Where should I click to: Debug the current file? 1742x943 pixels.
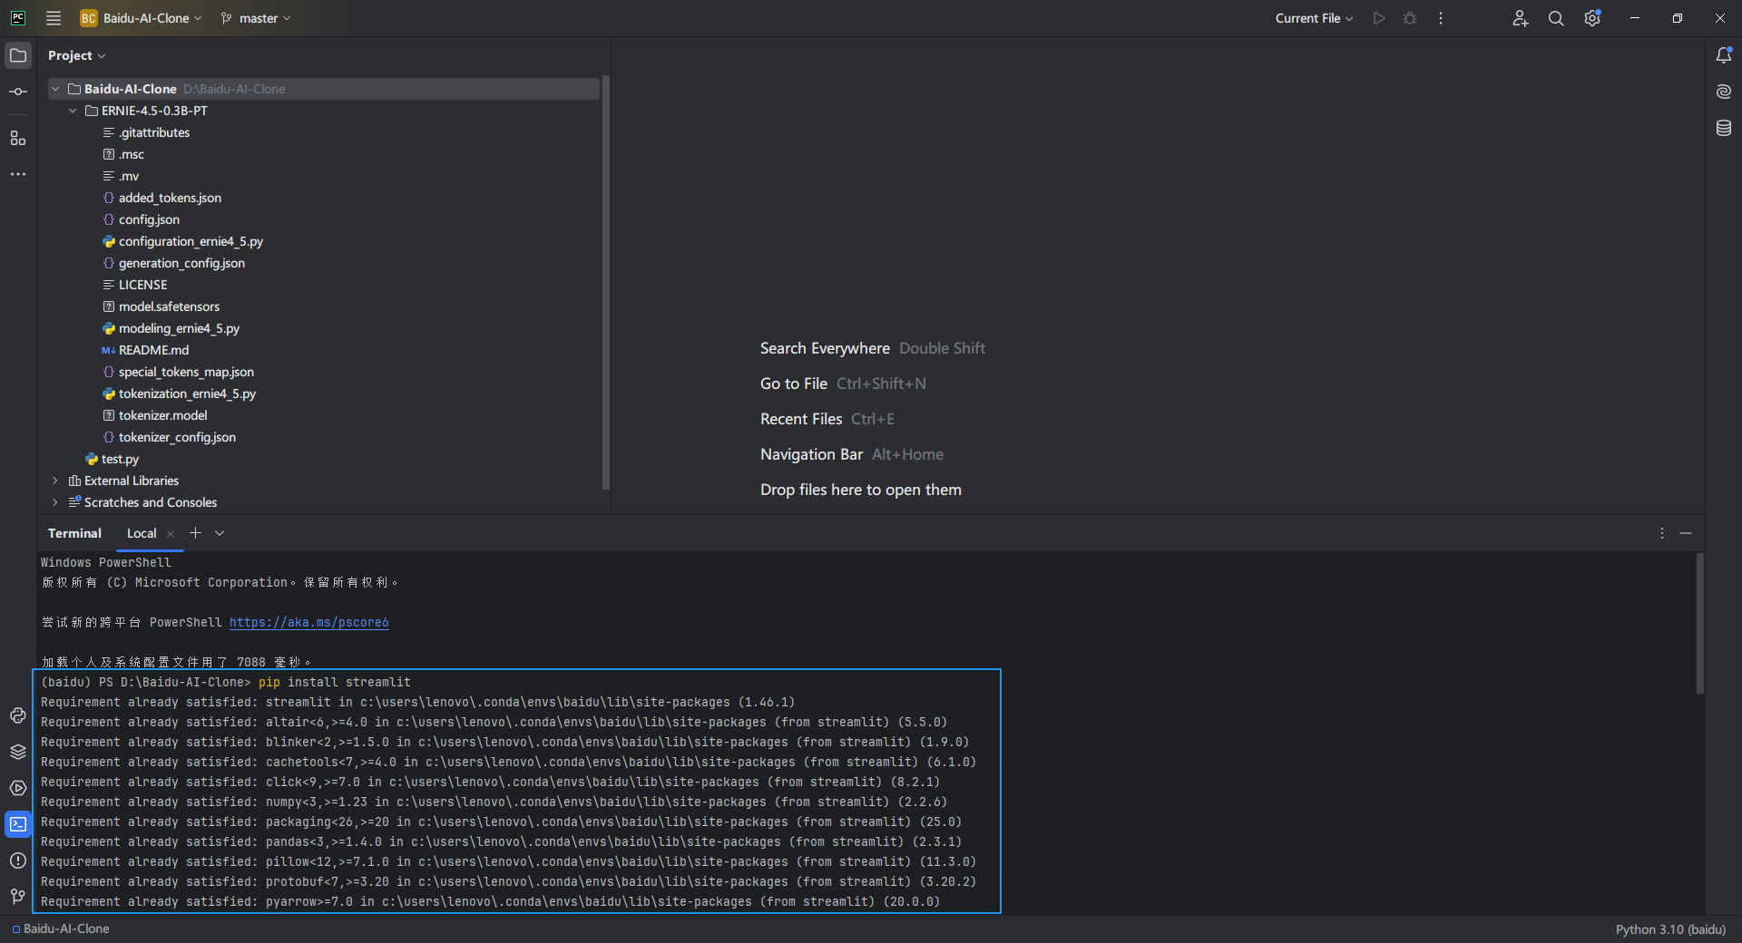(x=1410, y=18)
